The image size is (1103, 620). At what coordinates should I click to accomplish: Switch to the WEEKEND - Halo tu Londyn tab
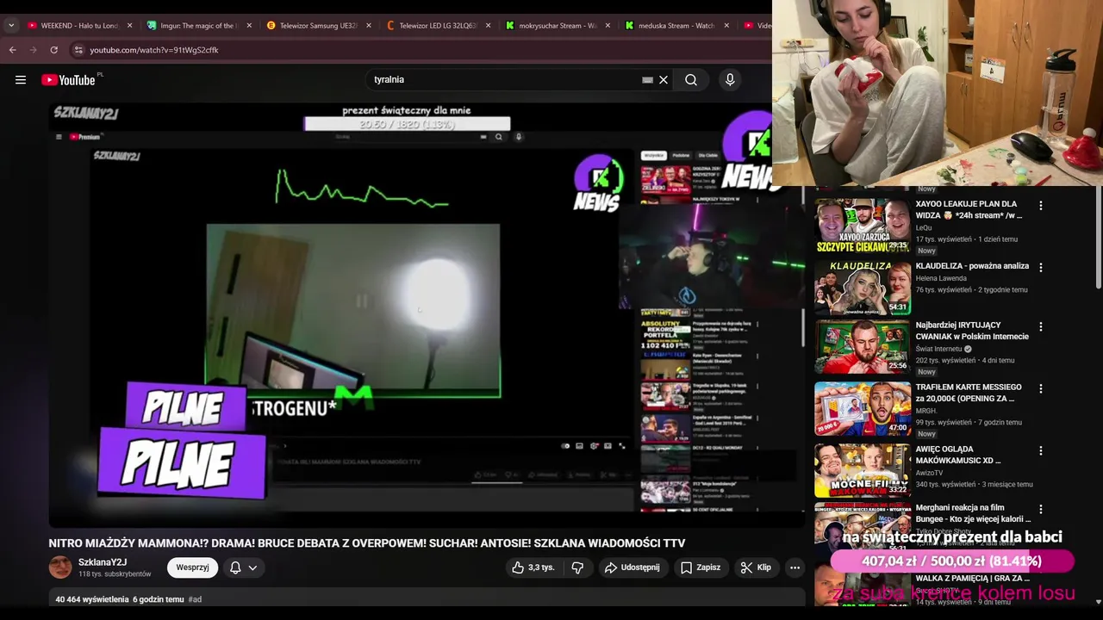(x=78, y=26)
